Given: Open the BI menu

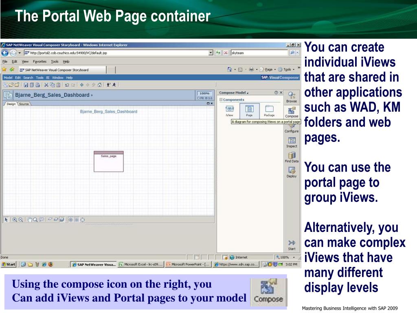Looking at the screenshot, I should point(48,78).
